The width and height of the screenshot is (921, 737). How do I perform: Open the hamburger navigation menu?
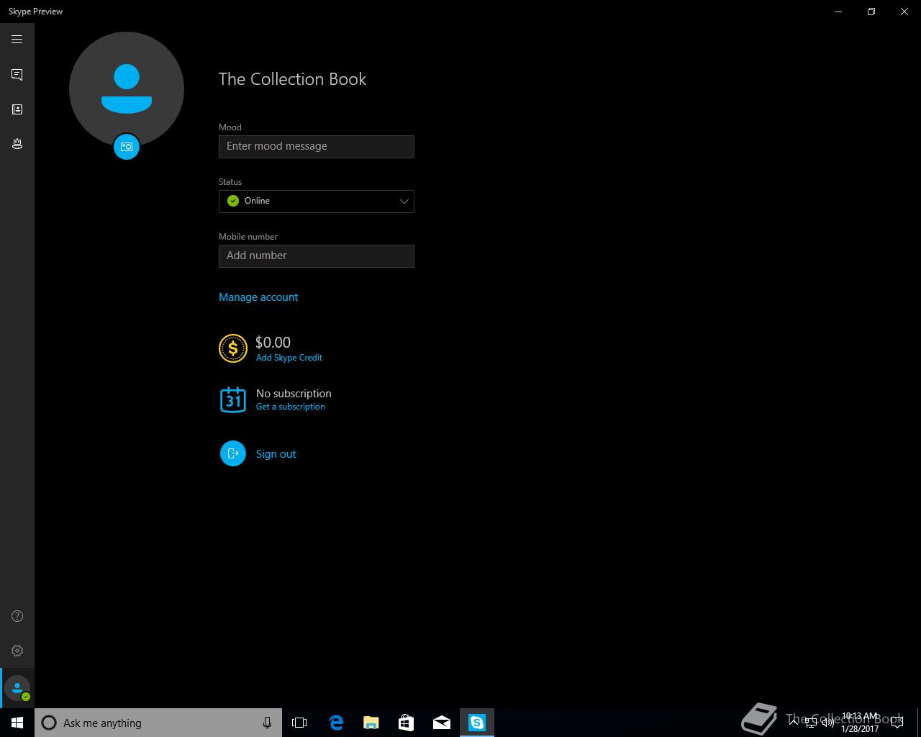click(x=17, y=40)
